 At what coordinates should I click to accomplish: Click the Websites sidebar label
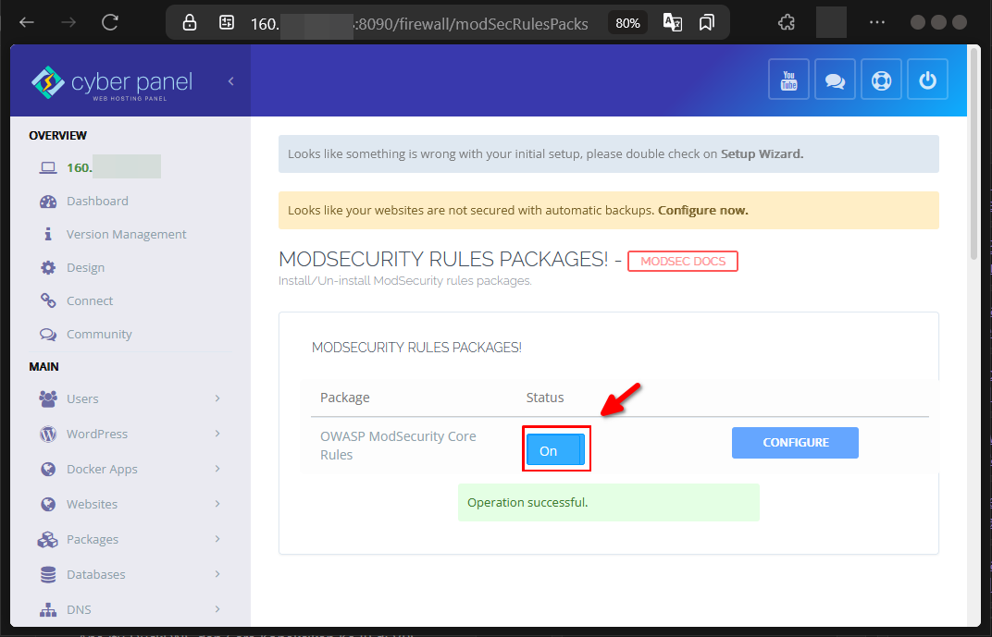click(93, 504)
